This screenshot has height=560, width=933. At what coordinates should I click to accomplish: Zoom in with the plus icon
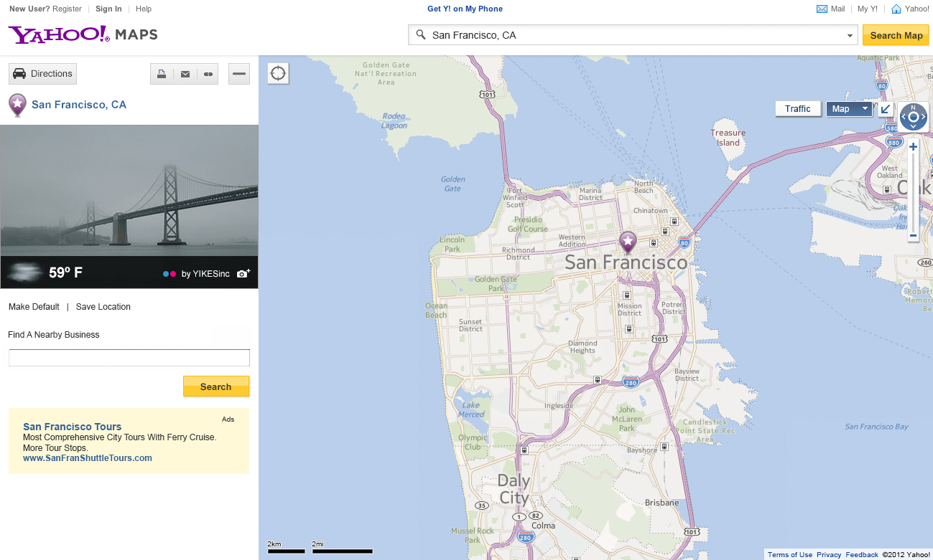[x=913, y=147]
